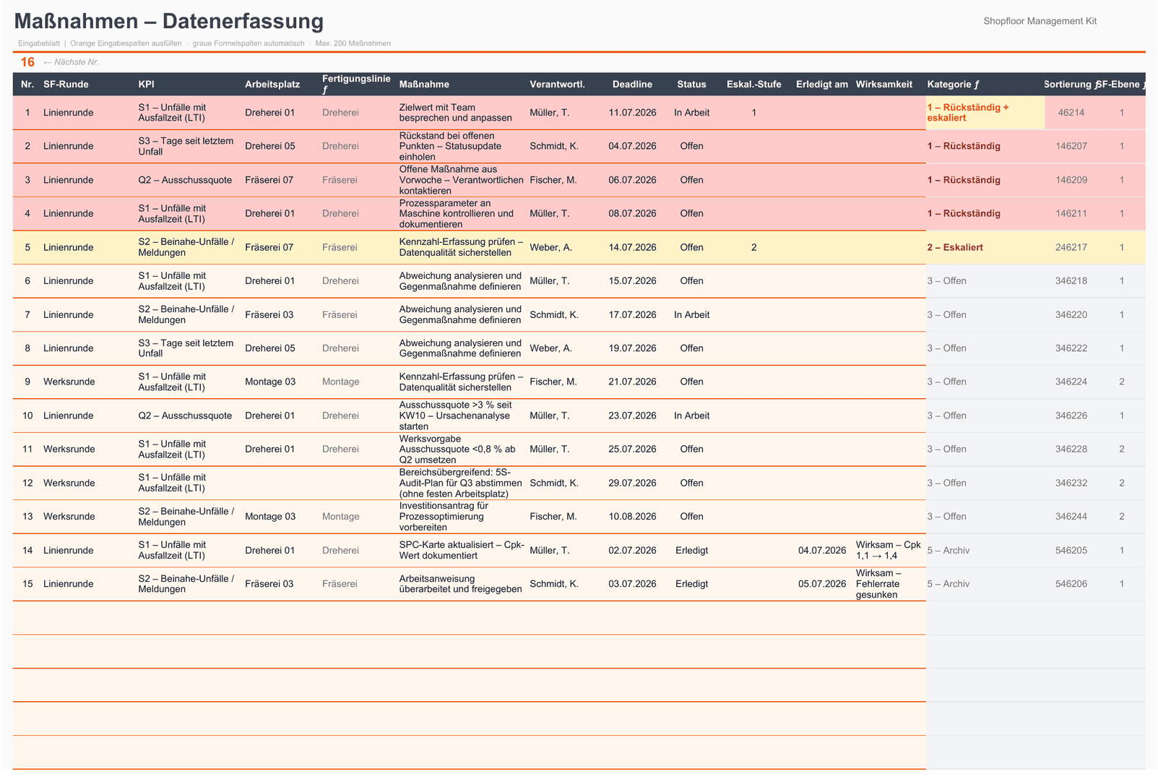This screenshot has height=782, width=1158.
Task: Click the 'Nr.' column header
Action: tap(27, 85)
